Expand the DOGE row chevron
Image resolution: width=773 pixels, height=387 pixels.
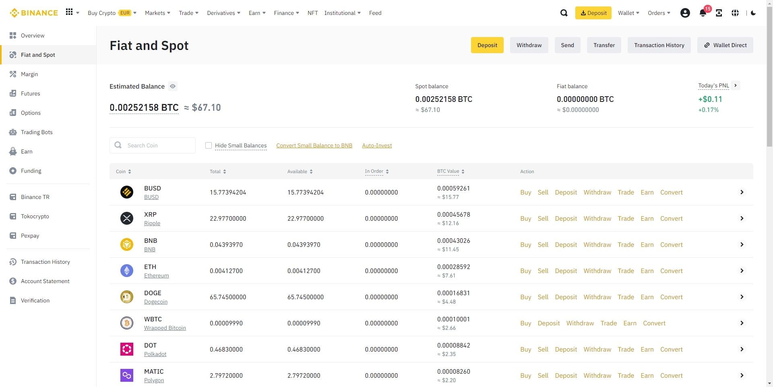(742, 297)
